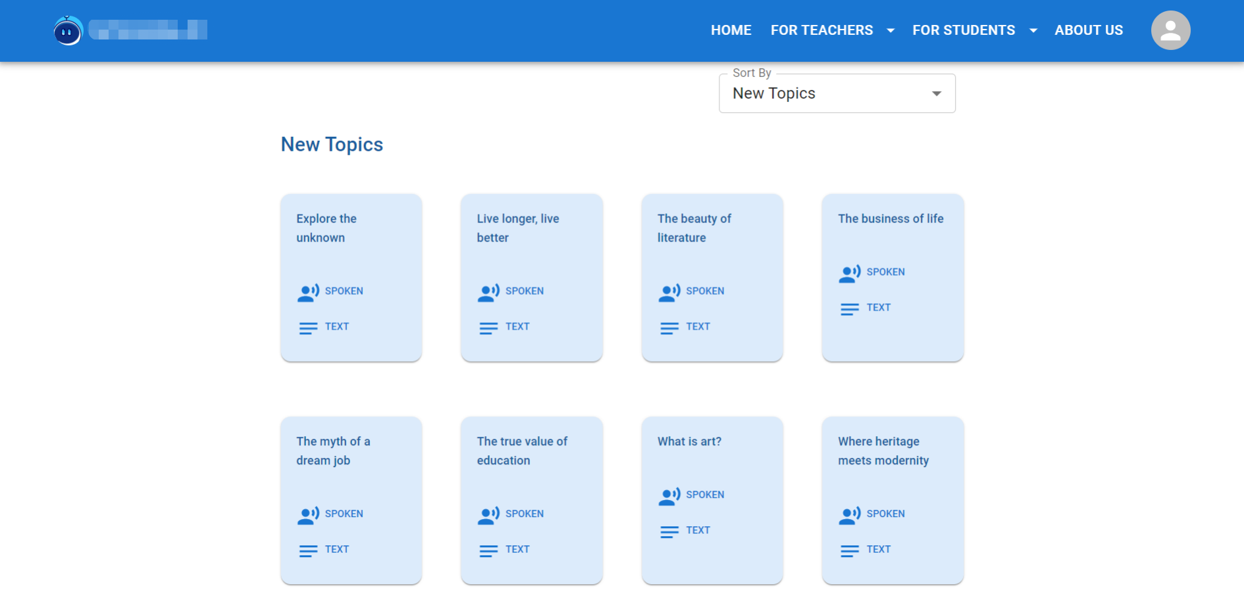Click text lines icon on Live longer card

coord(488,328)
